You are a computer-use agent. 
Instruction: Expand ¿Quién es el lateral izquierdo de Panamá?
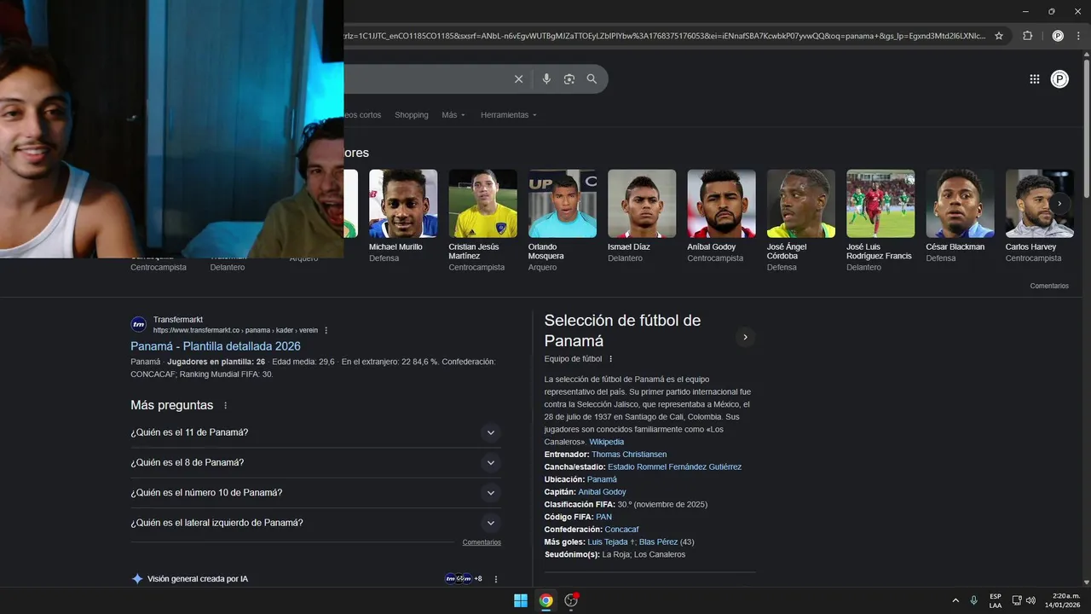click(315, 523)
